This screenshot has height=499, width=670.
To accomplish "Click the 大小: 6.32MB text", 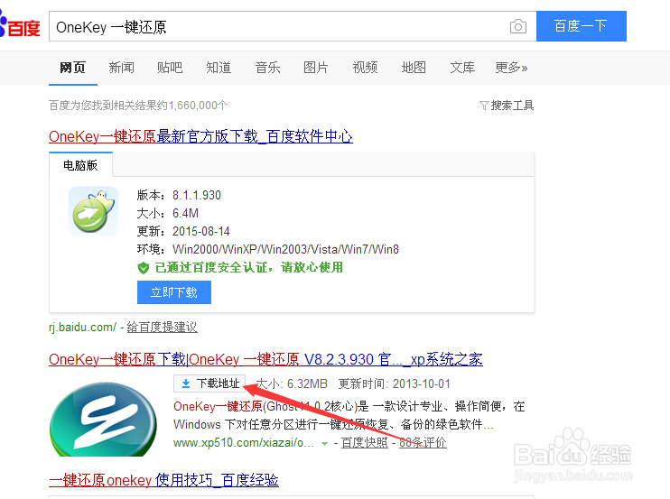I will click(x=292, y=383).
